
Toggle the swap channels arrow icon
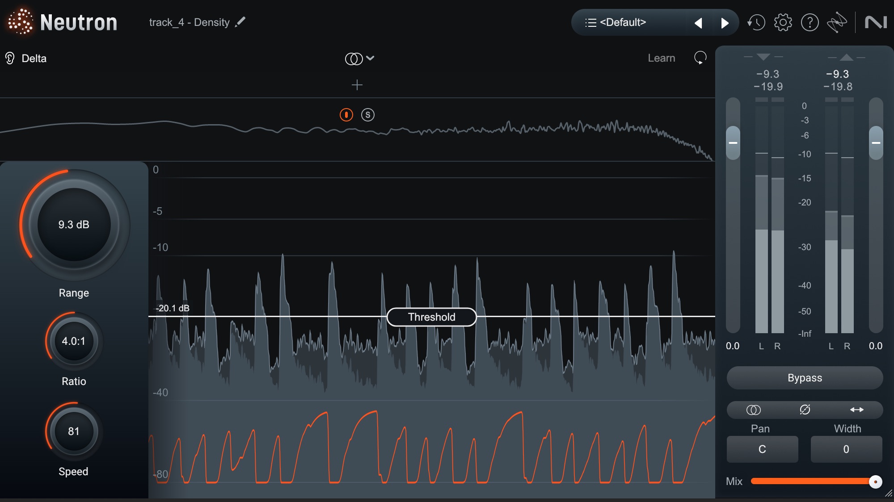point(856,410)
